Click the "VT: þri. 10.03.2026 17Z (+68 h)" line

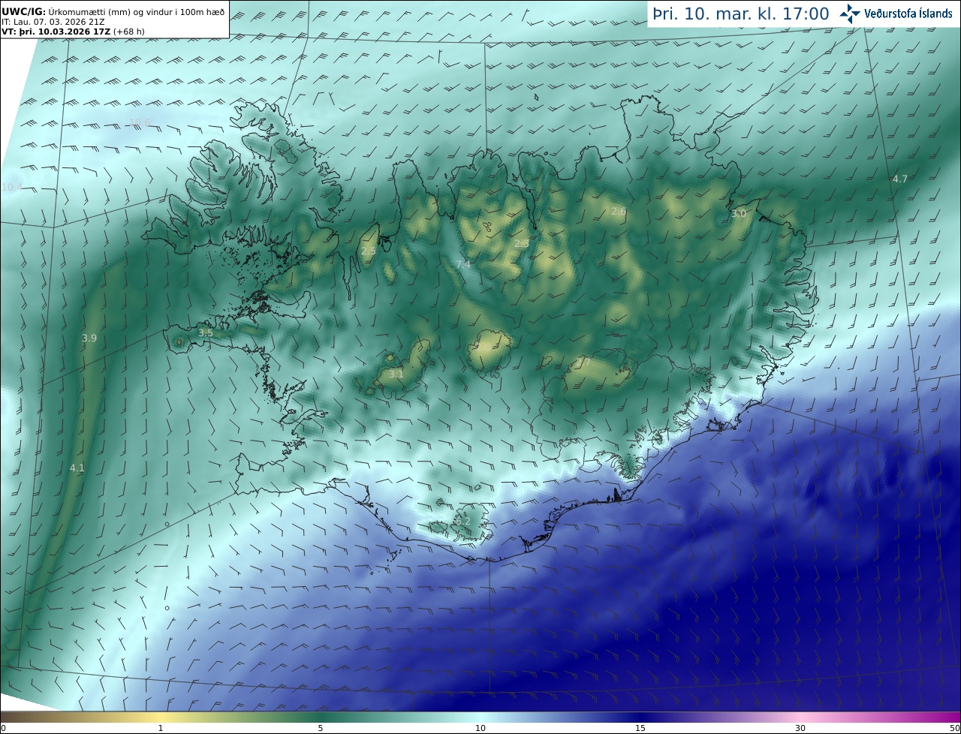74,32
